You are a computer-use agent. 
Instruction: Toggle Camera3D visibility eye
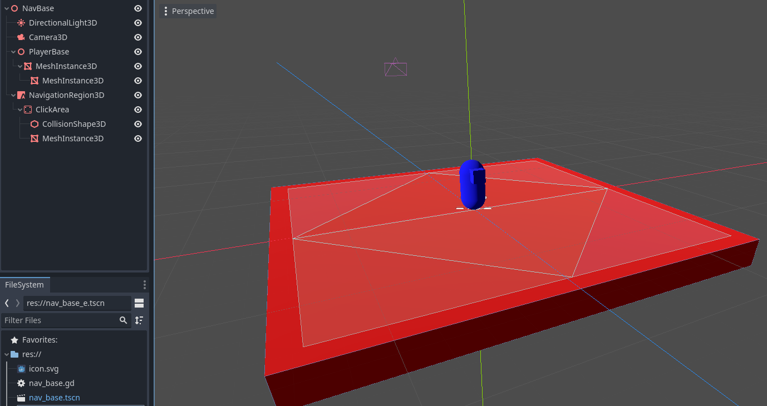tap(138, 37)
